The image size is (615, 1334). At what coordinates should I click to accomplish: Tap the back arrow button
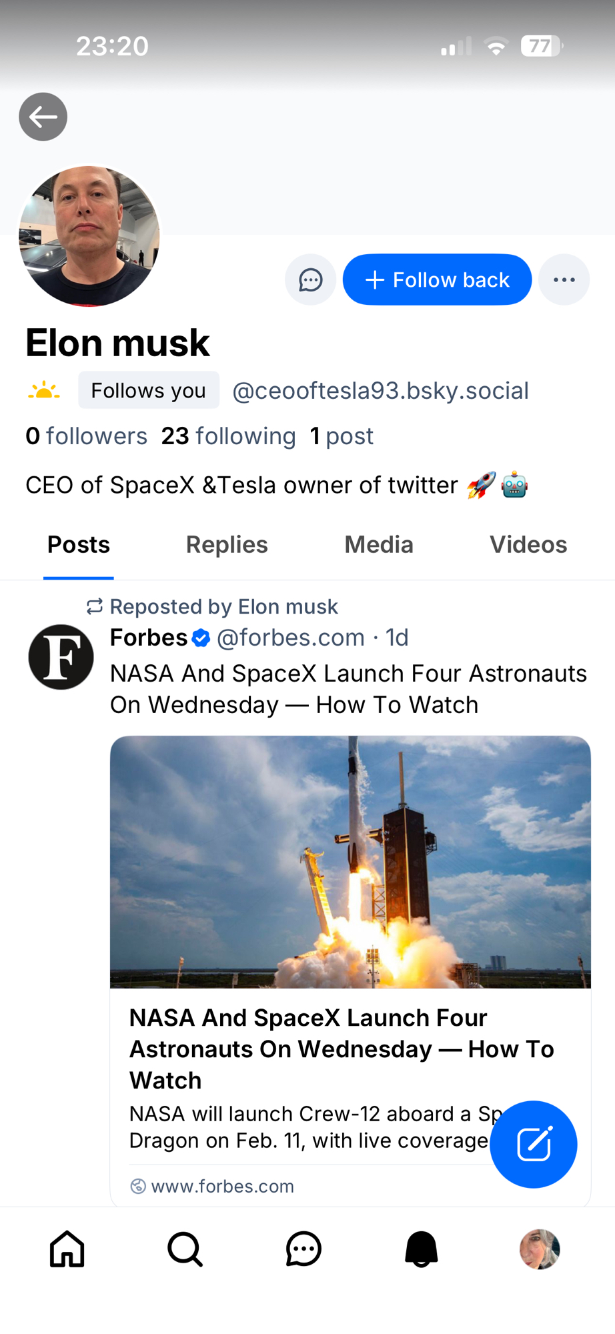[x=43, y=117]
